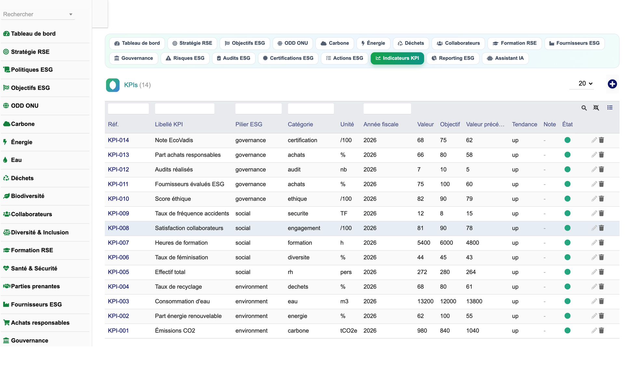This screenshot has height=392, width=633.
Task: Click green status dot for KPI-001
Action: coord(567,330)
